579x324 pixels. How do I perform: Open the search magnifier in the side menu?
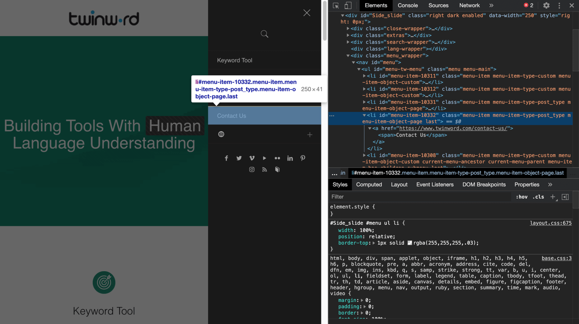coord(264,34)
